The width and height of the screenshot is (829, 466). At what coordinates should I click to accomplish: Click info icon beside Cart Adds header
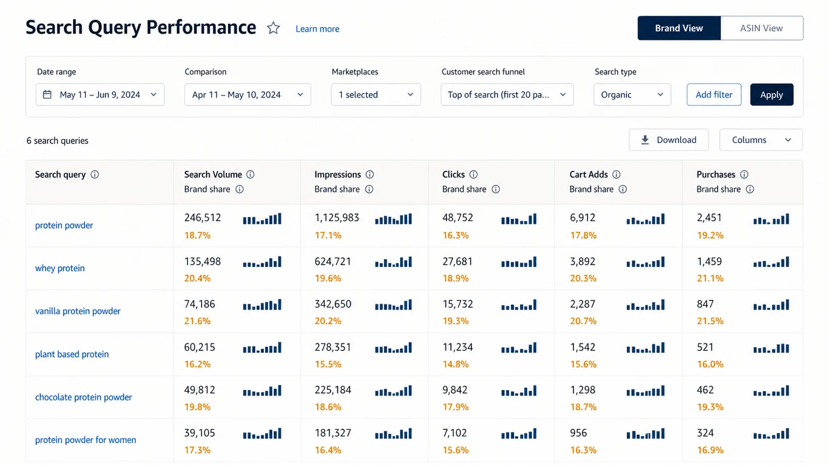(x=617, y=174)
